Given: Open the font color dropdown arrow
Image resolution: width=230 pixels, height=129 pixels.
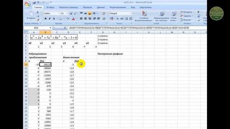Looking at the screenshot, I should coord(76,19).
